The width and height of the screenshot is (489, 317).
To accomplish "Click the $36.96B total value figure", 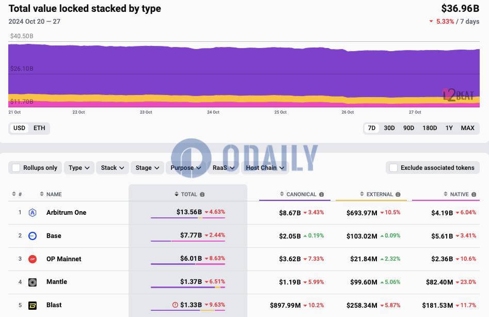I will [460, 8].
